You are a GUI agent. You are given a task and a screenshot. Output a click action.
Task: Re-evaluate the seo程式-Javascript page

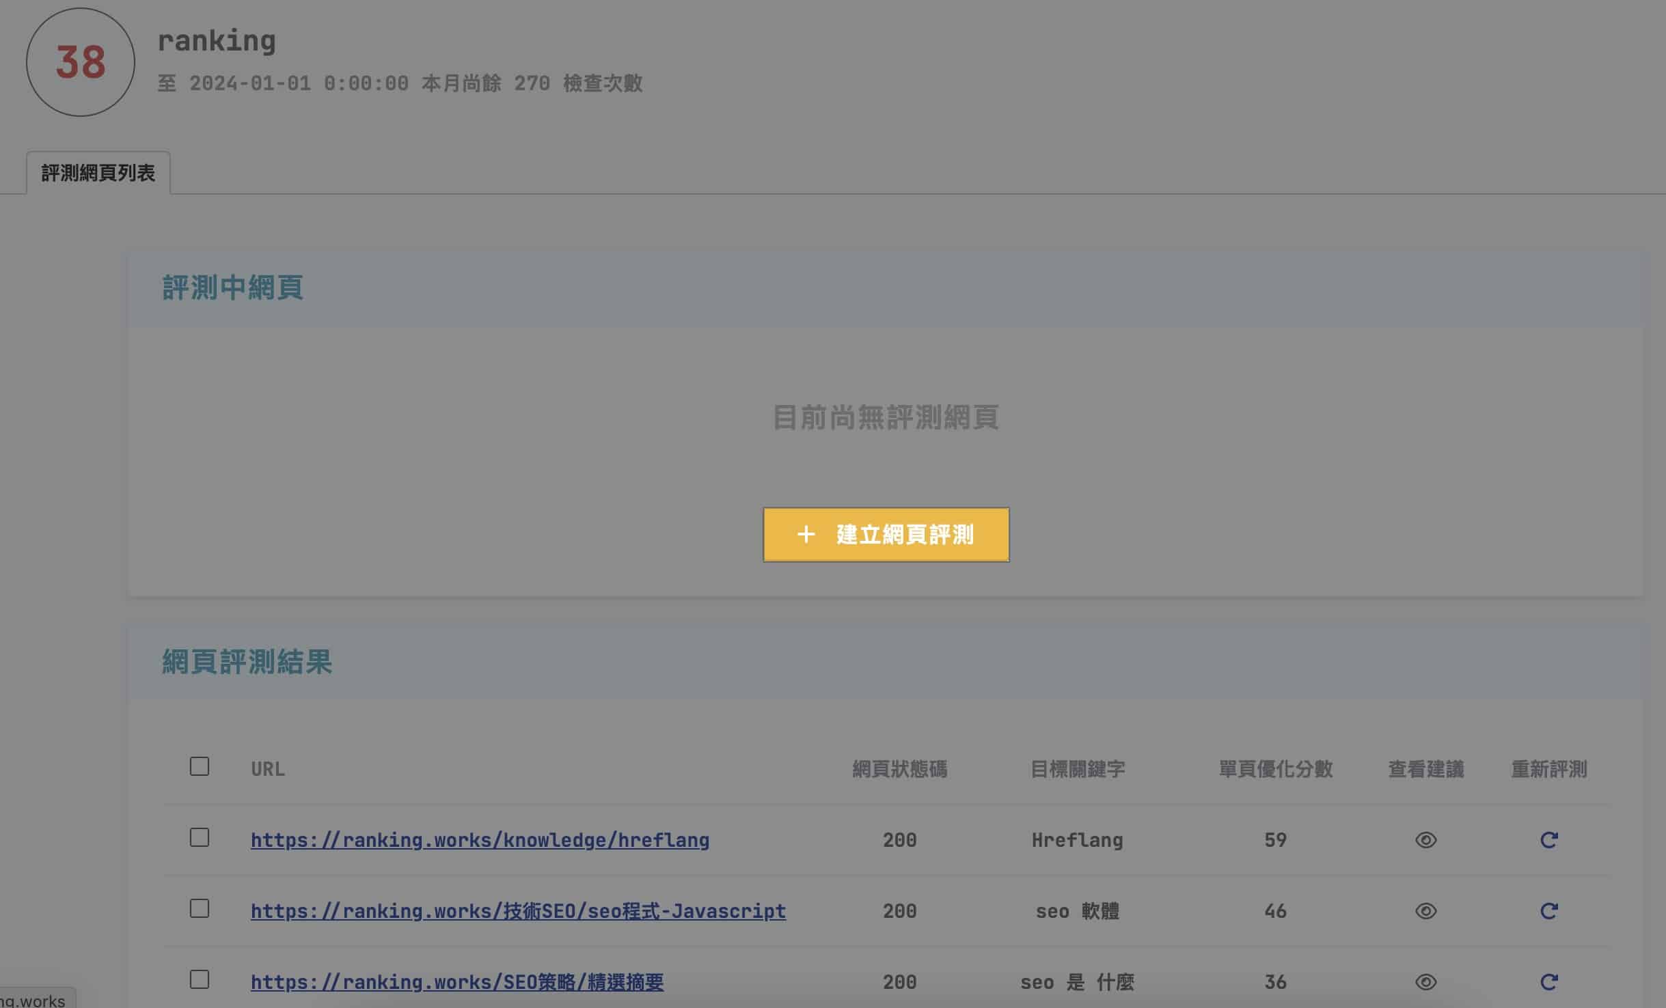coord(1548,911)
